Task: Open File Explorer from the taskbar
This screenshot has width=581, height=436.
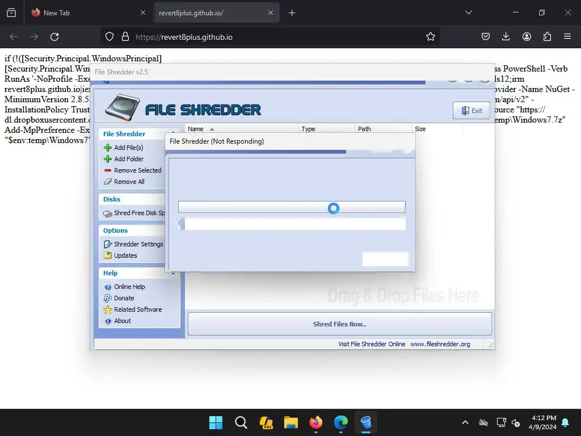Action: pyautogui.click(x=291, y=422)
